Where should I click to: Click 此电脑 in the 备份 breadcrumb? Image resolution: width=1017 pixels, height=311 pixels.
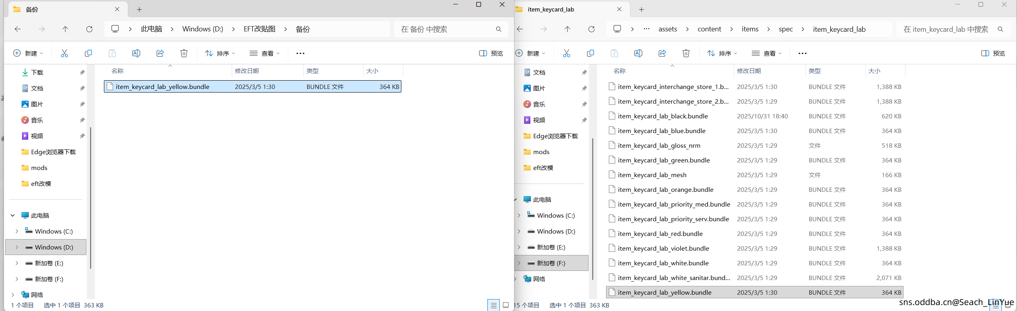point(151,29)
